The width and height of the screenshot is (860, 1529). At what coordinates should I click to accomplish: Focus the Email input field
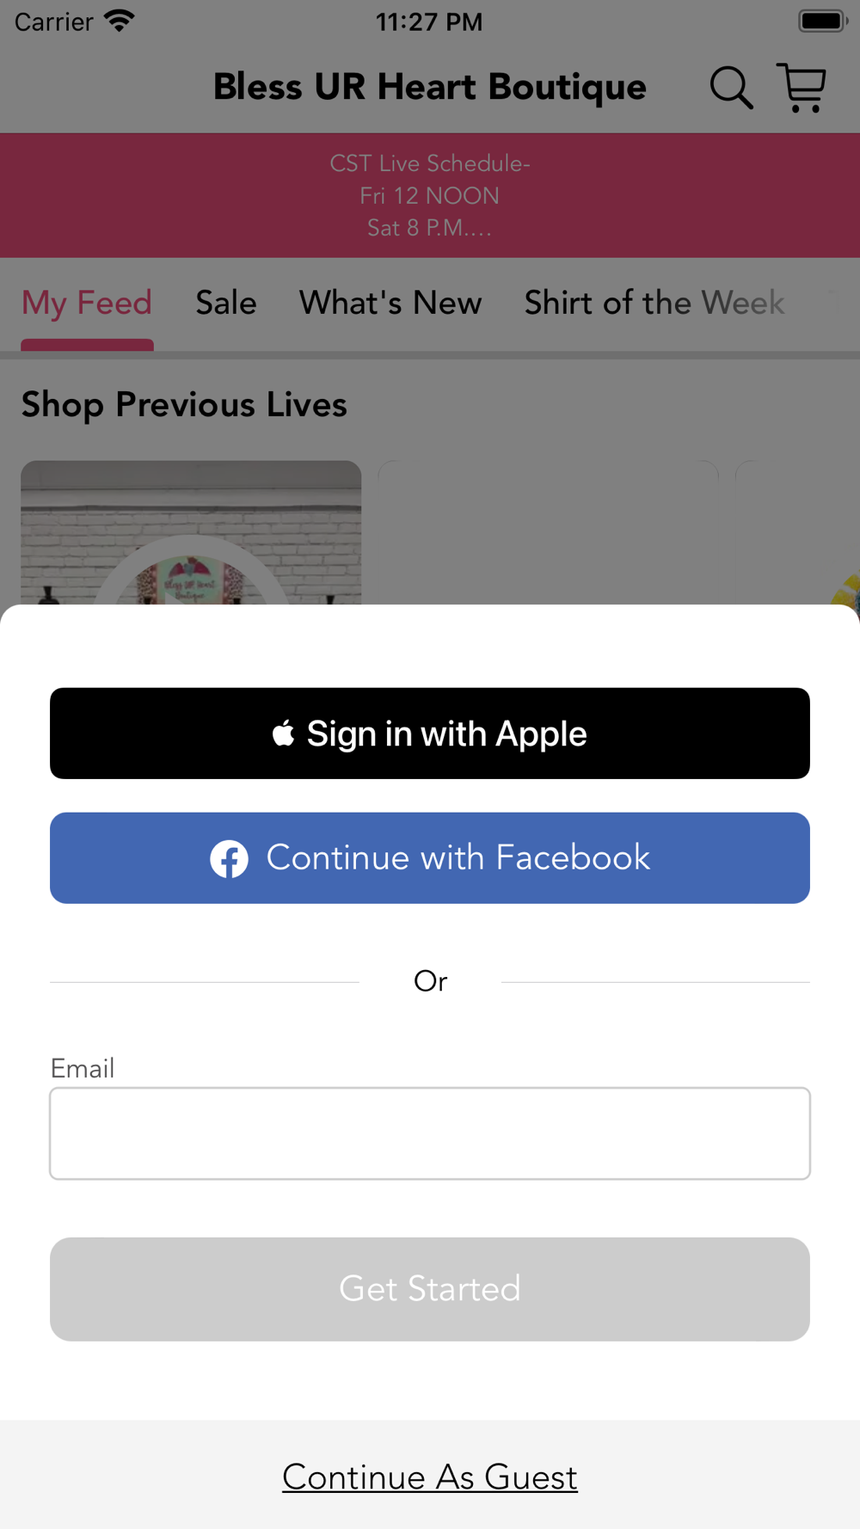tap(430, 1133)
